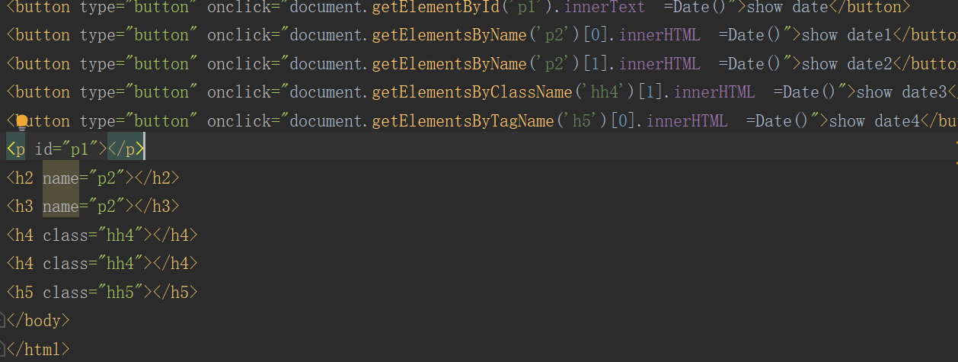
Task: Click the </body> closing tag text
Action: point(39,320)
